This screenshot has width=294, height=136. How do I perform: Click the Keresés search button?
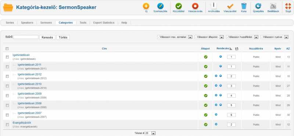(48, 37)
